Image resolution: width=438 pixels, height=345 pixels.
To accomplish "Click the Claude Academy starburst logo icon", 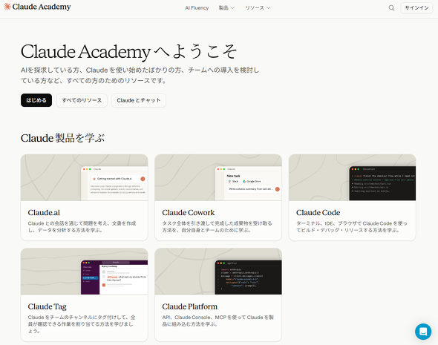I will [7, 7].
